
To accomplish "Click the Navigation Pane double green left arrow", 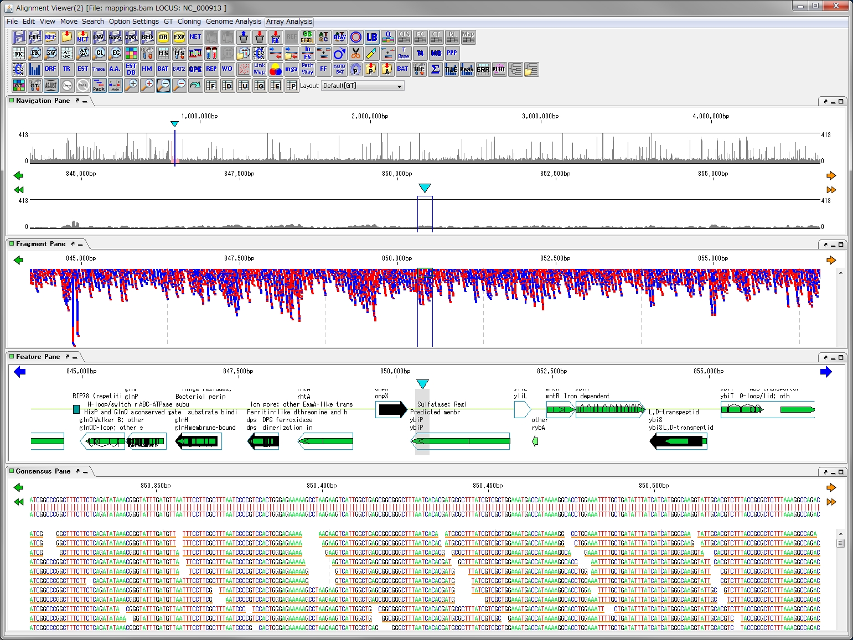I will click(18, 190).
